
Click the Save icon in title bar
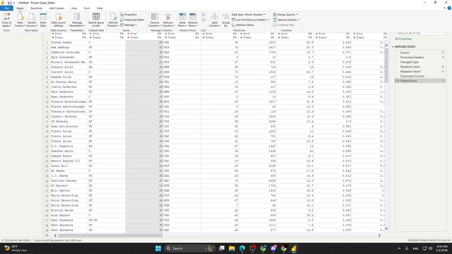click(x=10, y=3)
